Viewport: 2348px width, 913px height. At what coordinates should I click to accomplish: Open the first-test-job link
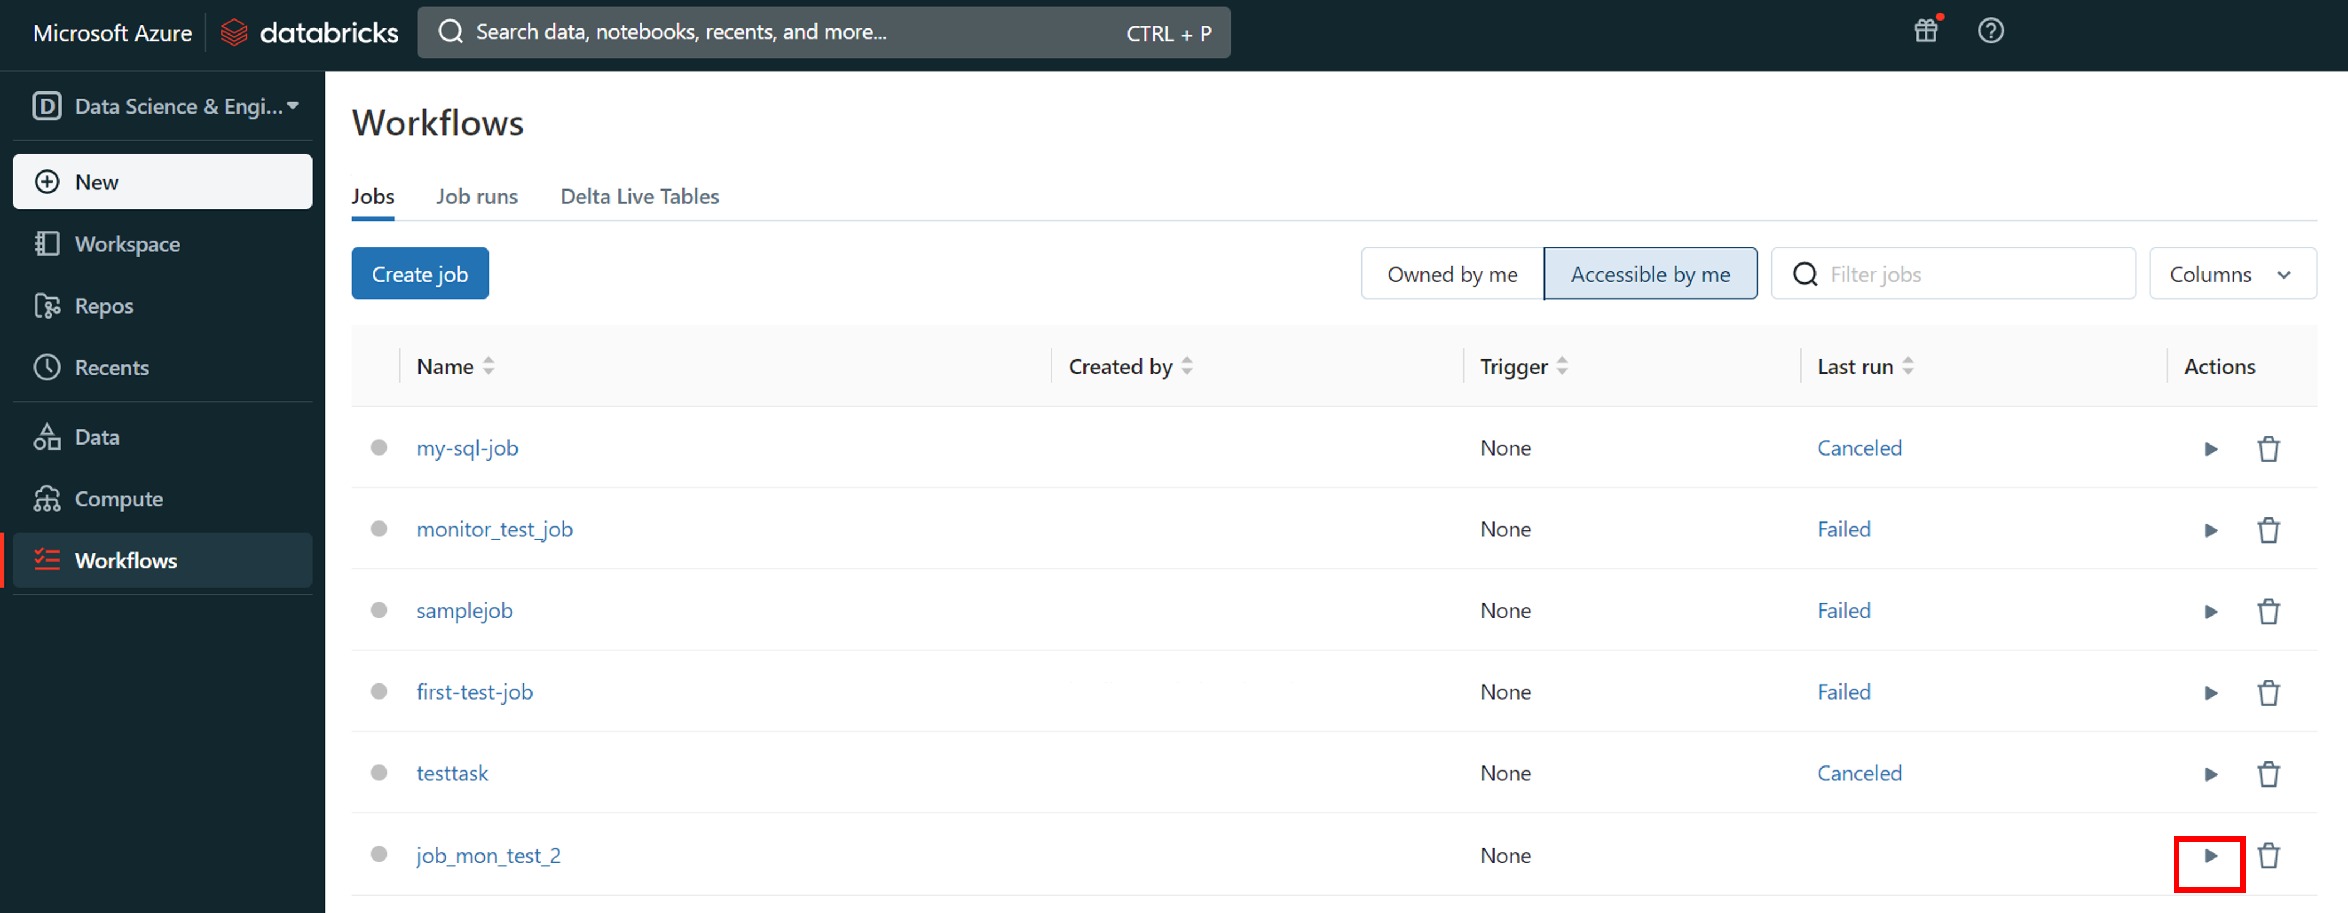tap(474, 692)
